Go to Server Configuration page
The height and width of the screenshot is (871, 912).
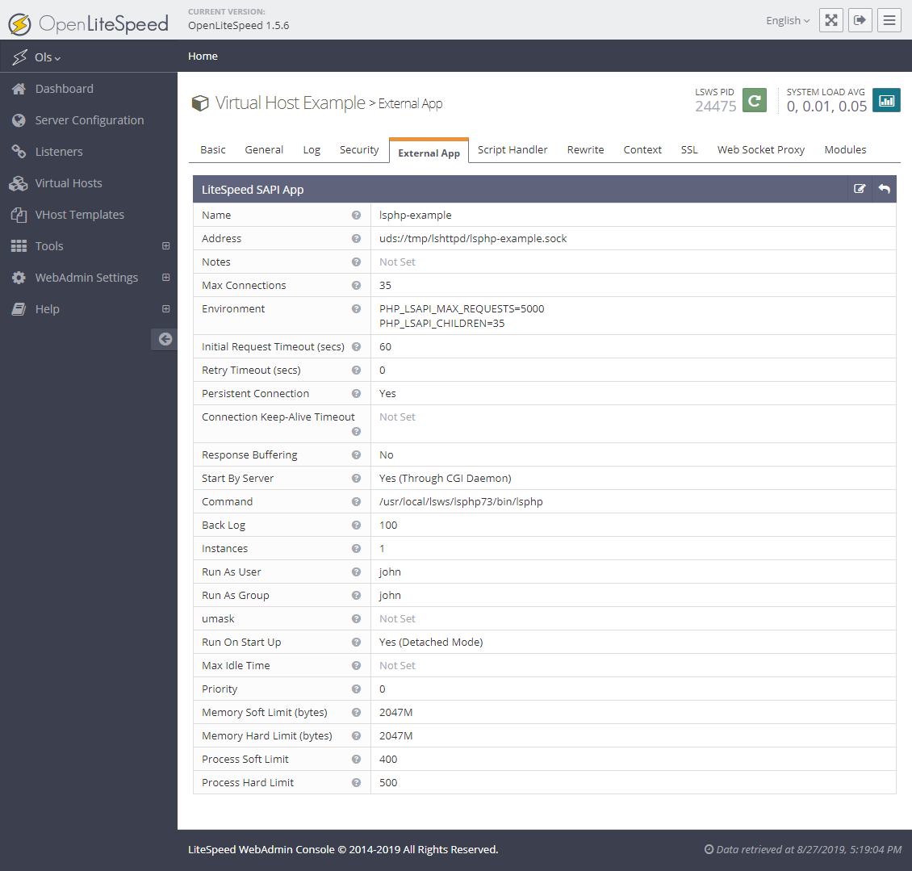click(x=90, y=119)
